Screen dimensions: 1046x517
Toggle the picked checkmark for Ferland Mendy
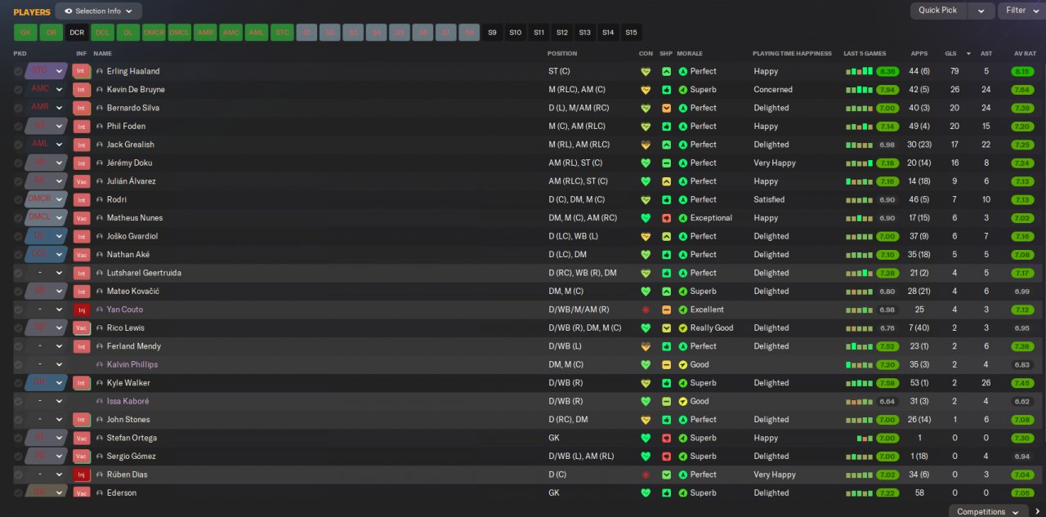[19, 346]
